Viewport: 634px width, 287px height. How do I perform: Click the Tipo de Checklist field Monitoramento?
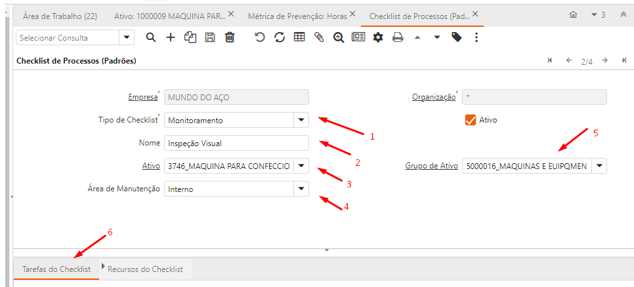click(229, 120)
